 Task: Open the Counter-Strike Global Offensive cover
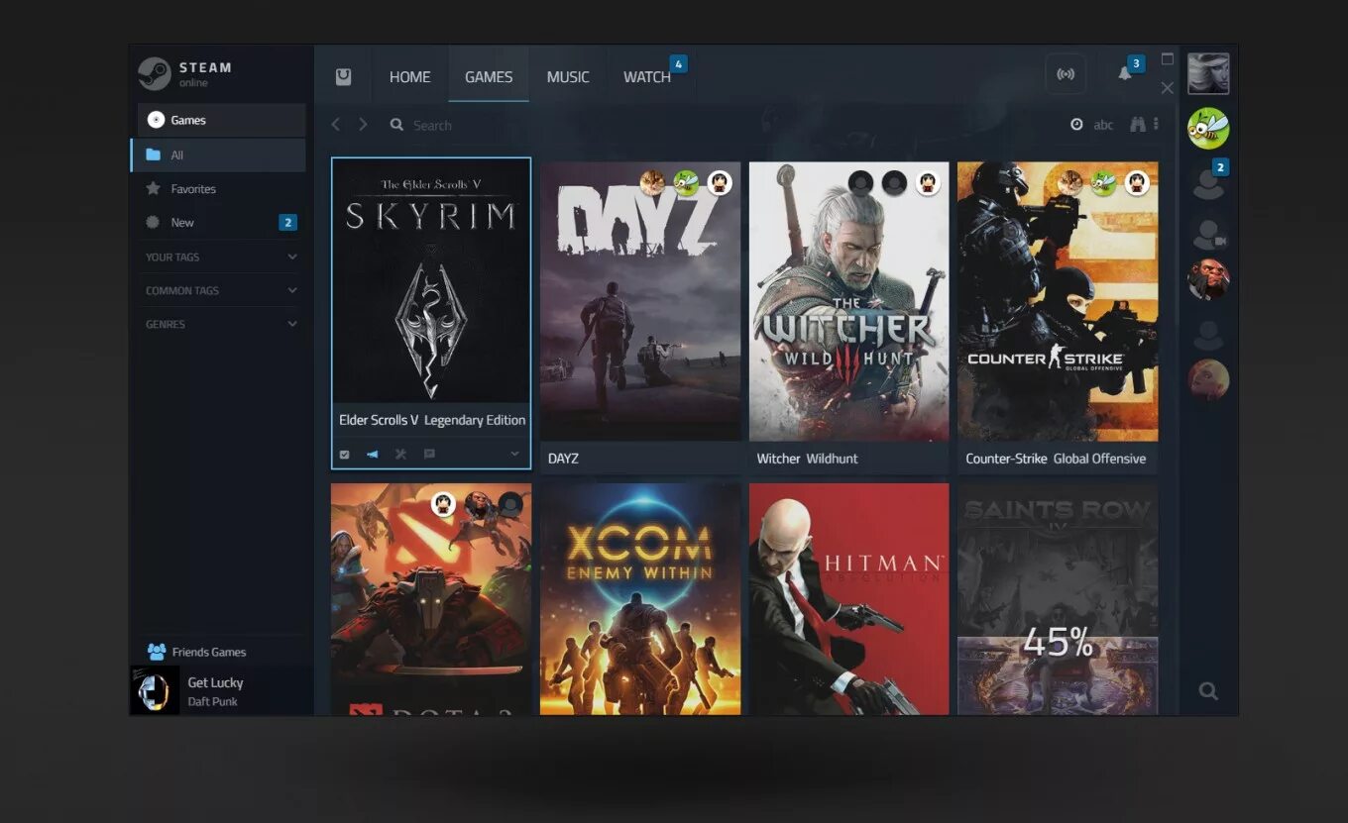tap(1058, 301)
